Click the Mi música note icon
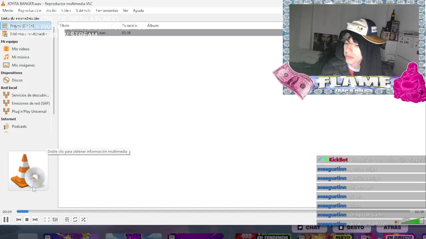 [6, 57]
